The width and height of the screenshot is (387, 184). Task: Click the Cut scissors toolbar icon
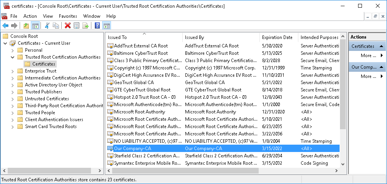(47, 25)
